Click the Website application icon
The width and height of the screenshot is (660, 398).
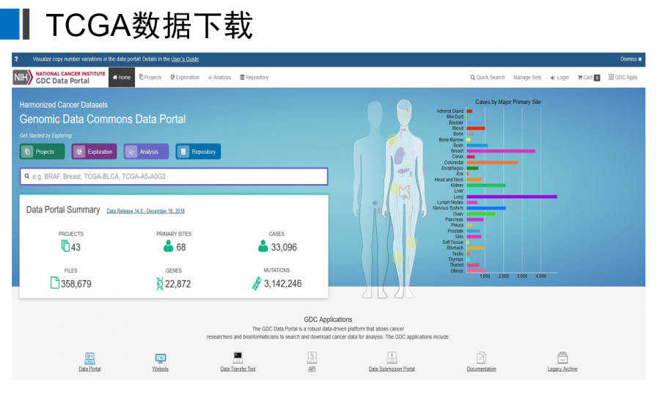161,358
